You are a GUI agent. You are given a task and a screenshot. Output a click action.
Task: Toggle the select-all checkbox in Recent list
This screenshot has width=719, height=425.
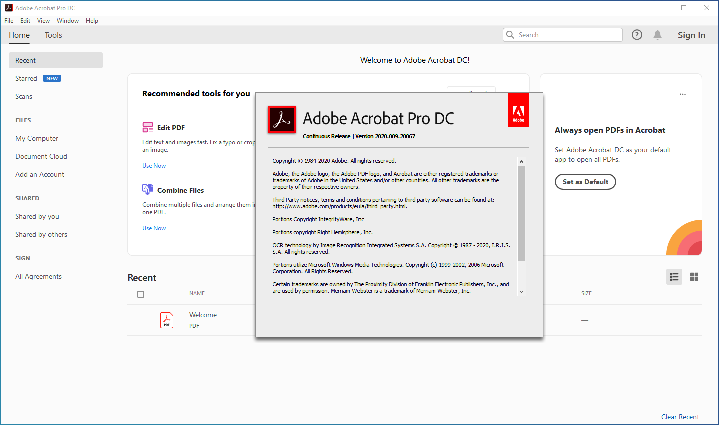141,294
